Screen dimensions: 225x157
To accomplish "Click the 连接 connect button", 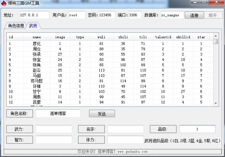I will tap(194, 15).
